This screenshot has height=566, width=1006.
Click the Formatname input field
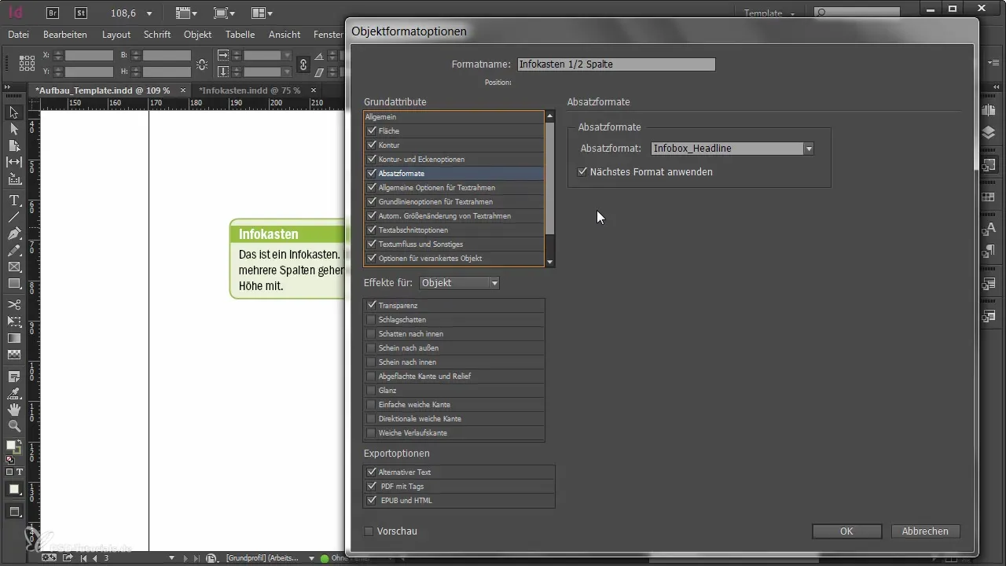coord(615,64)
